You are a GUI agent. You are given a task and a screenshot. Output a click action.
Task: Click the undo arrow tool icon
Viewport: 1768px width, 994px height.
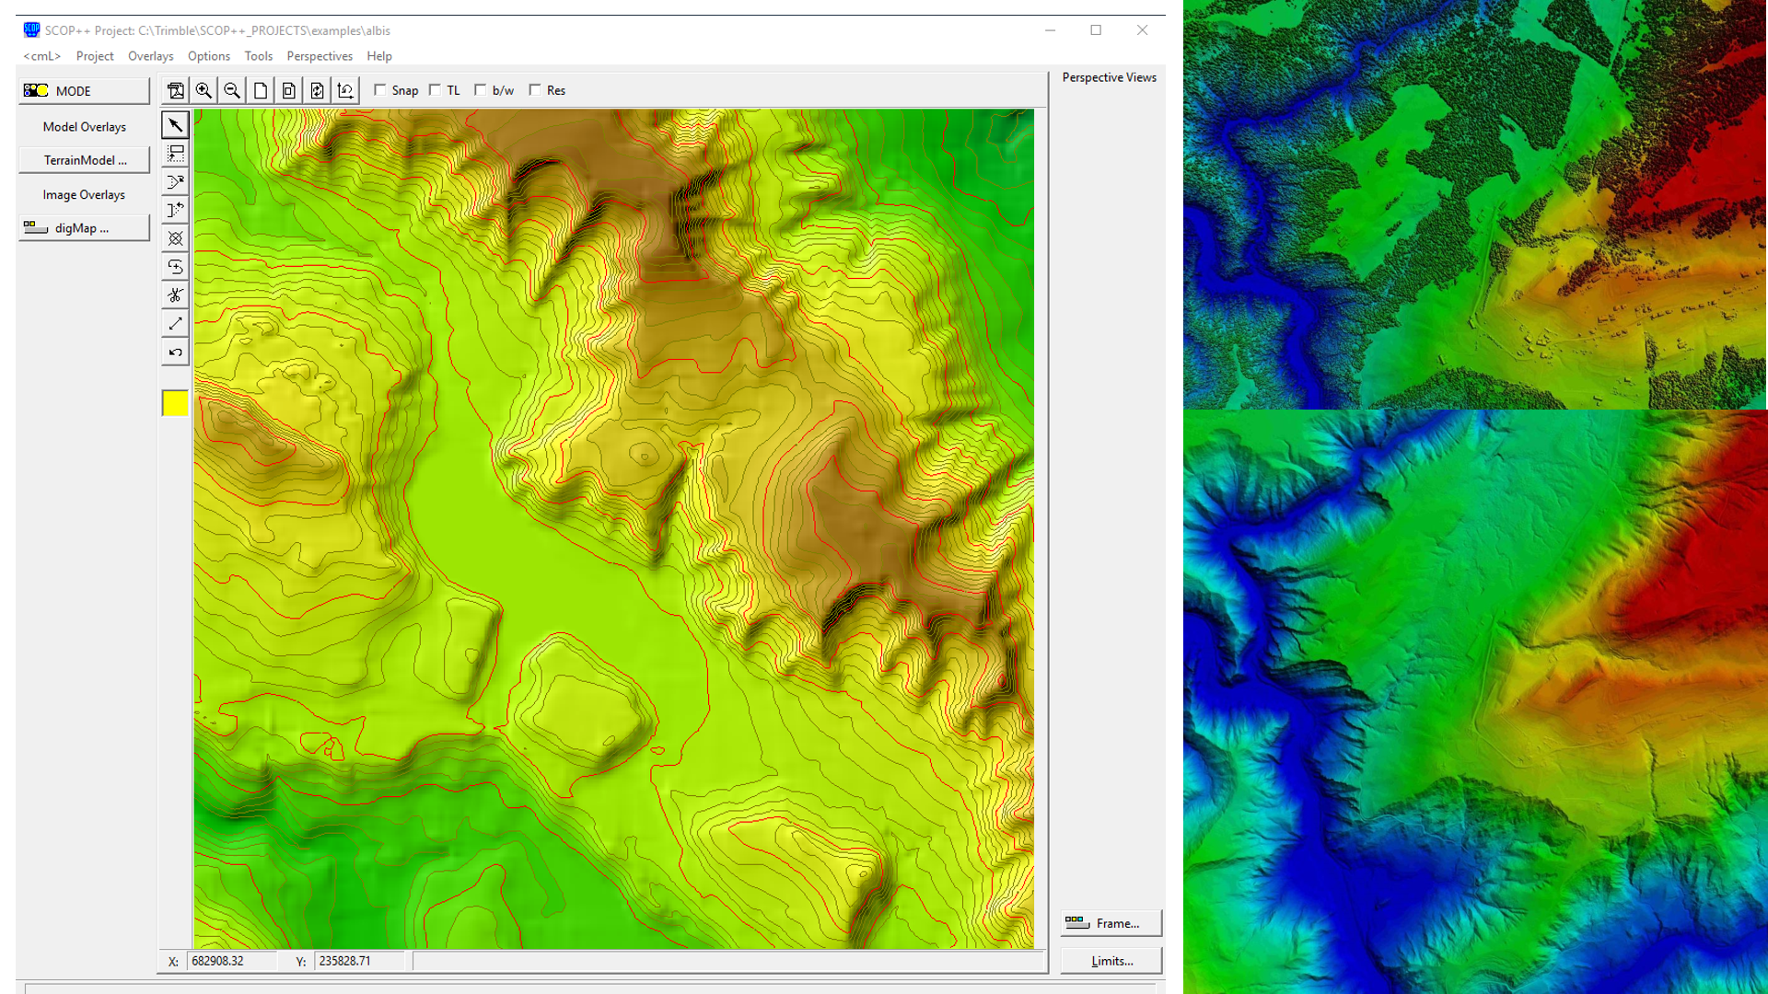tap(175, 353)
